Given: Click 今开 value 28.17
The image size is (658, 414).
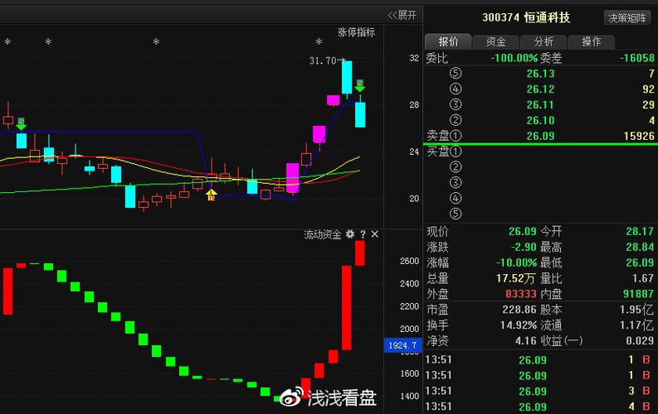Looking at the screenshot, I should [x=640, y=232].
